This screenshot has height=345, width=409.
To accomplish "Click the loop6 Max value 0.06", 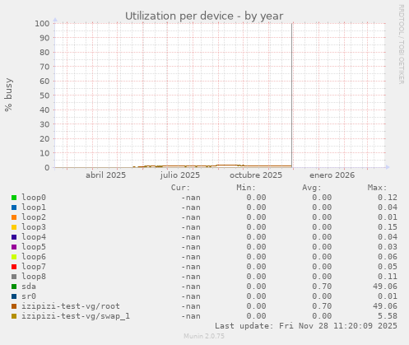I will tap(388, 257).
